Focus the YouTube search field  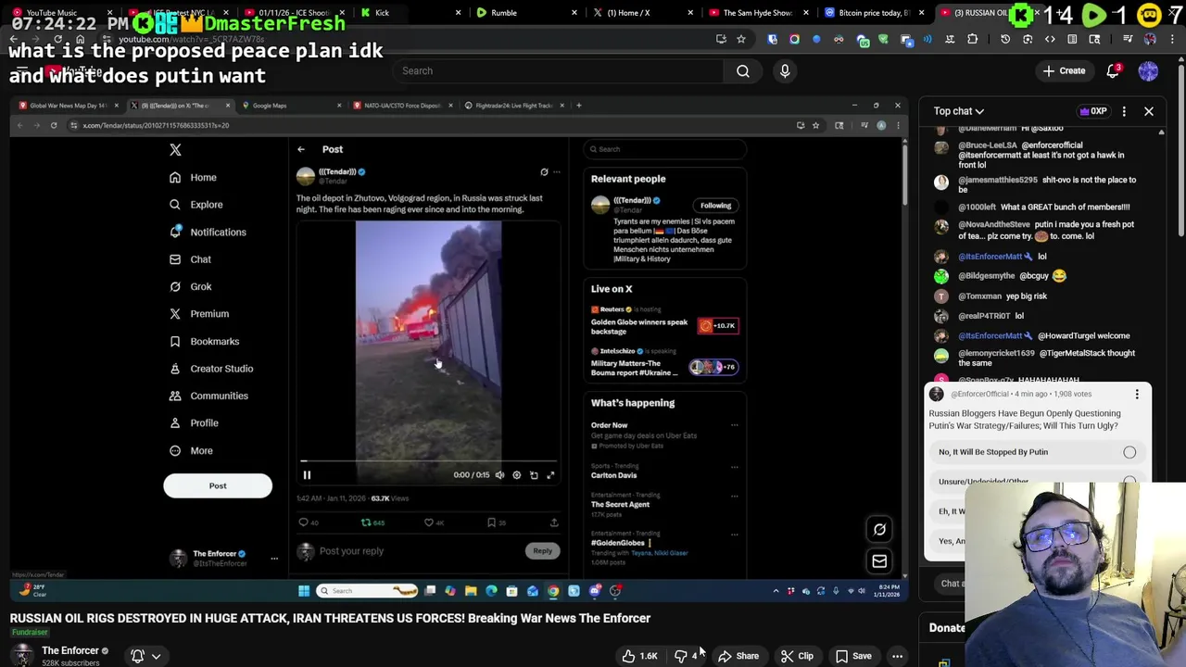click(559, 70)
